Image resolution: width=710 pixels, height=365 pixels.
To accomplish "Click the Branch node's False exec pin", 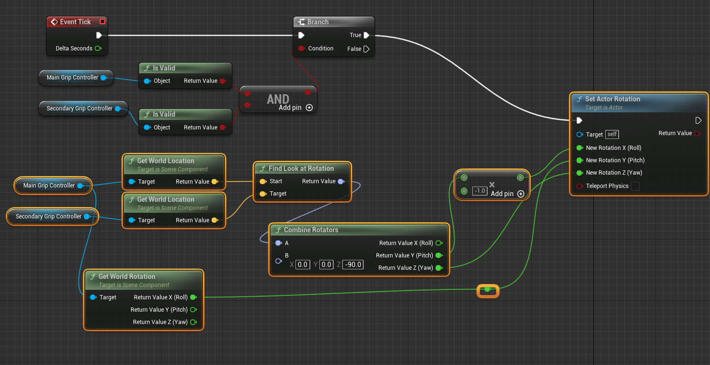I will [x=366, y=49].
